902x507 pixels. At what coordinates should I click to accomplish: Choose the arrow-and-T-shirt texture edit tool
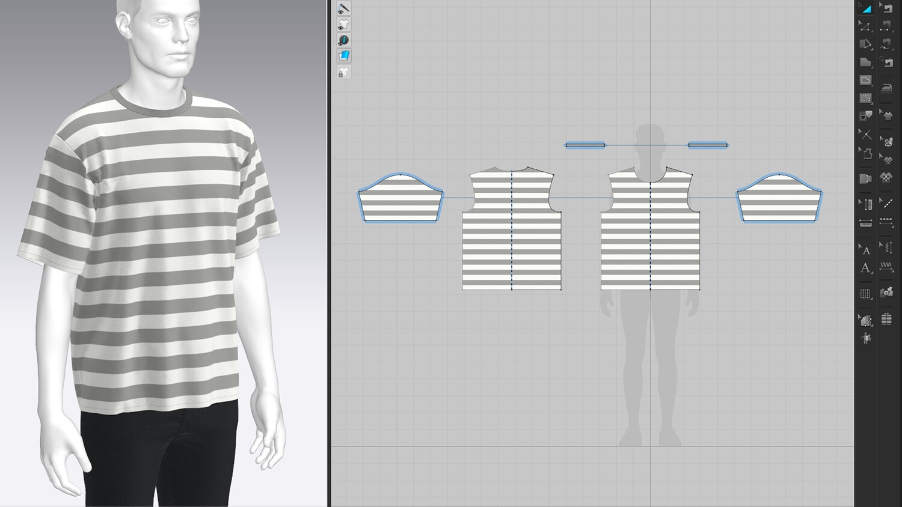886,114
